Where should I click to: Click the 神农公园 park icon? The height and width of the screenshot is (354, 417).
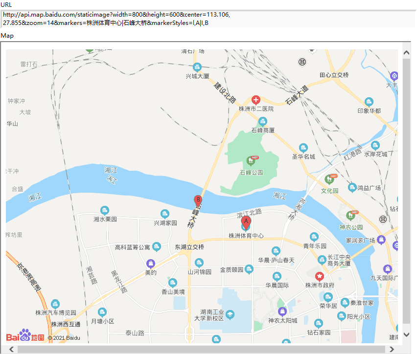351,215
